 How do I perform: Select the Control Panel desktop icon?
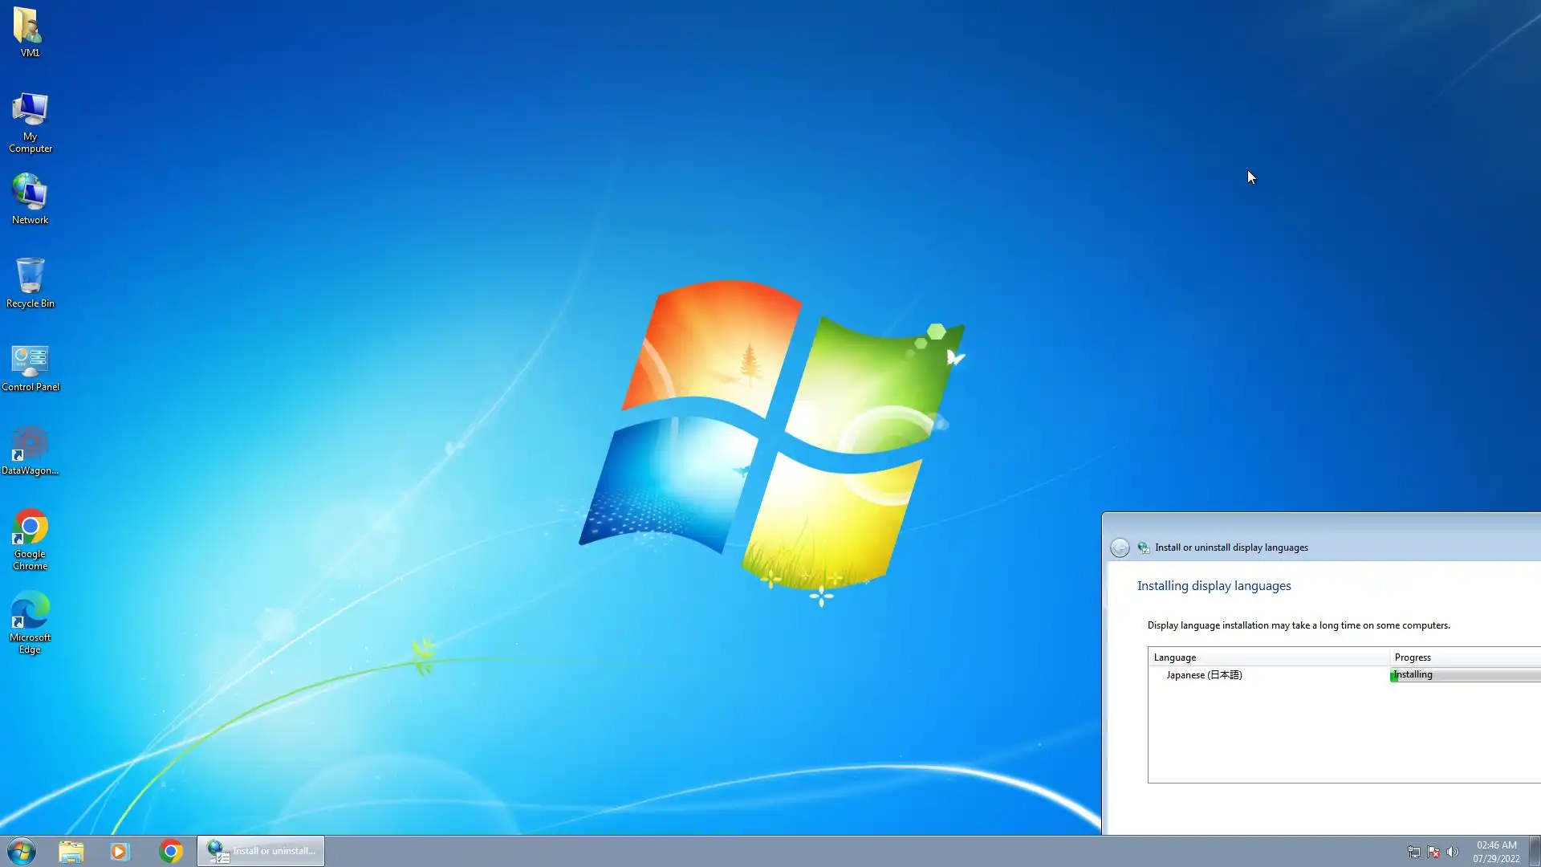pyautogui.click(x=30, y=366)
